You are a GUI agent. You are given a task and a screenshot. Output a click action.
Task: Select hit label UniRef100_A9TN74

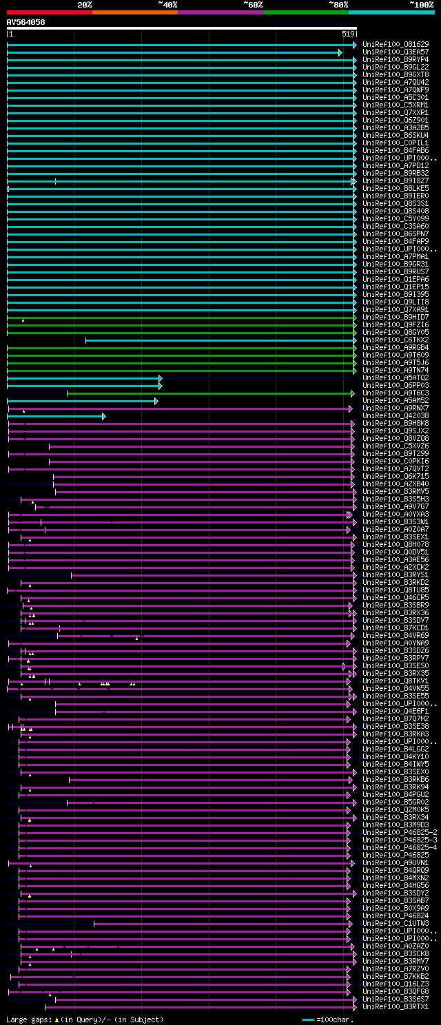396,370
